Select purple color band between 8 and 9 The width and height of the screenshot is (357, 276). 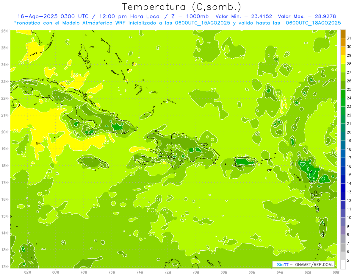click(343, 230)
